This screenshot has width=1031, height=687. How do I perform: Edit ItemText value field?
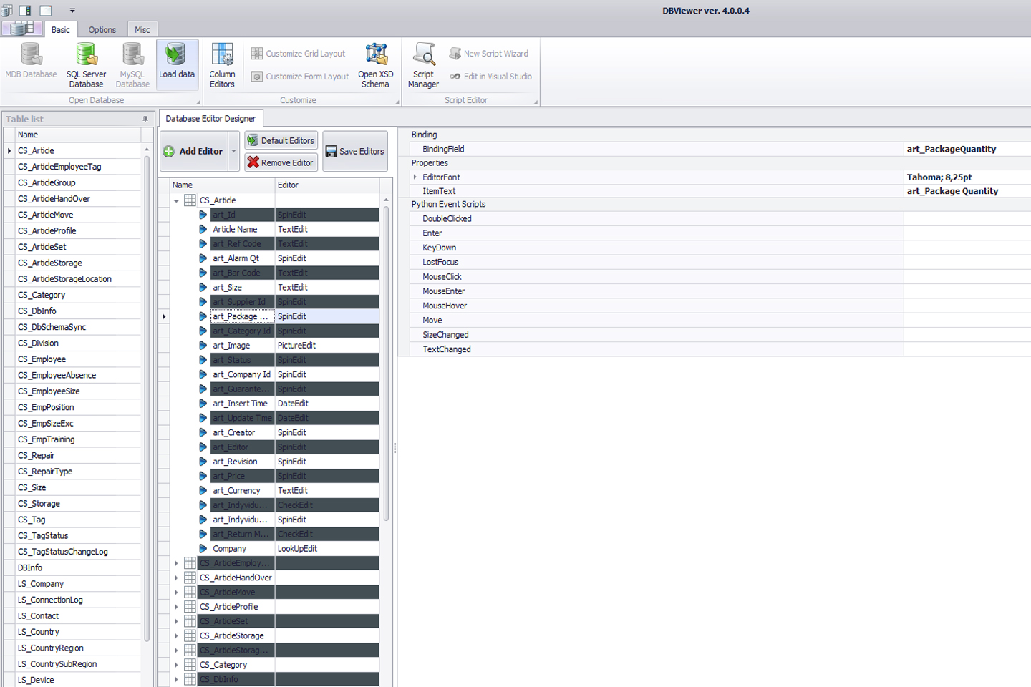click(x=967, y=191)
